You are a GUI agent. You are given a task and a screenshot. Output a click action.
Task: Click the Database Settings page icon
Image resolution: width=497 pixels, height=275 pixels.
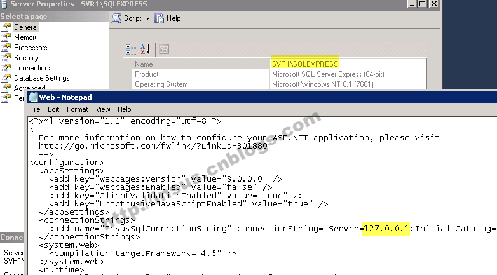(6, 78)
